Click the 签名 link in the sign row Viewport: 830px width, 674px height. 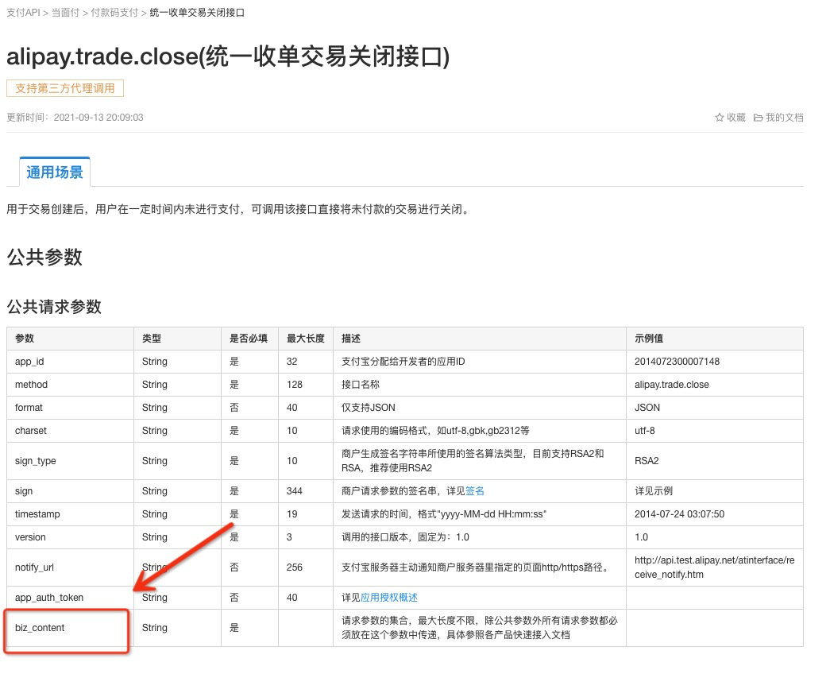click(x=474, y=490)
